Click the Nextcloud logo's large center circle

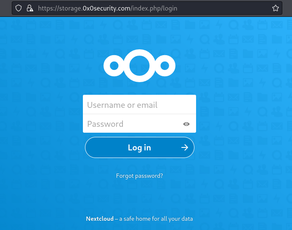pyautogui.click(x=139, y=65)
